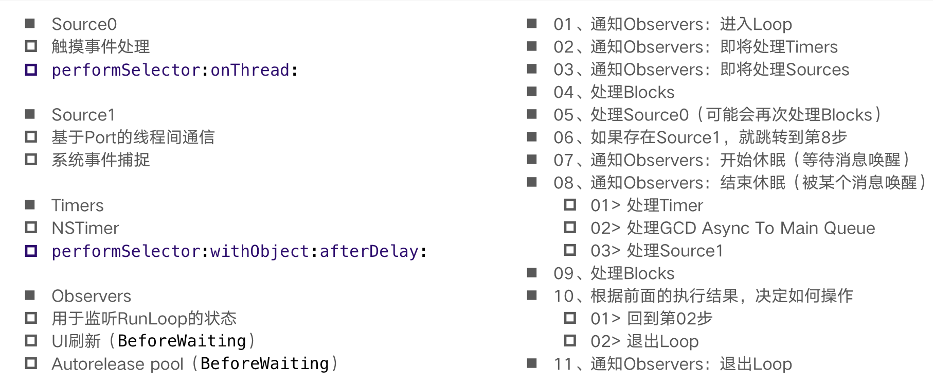Click the hollow square beside 触摸事件处理
Screen dimensions: 933x383
click(31, 46)
